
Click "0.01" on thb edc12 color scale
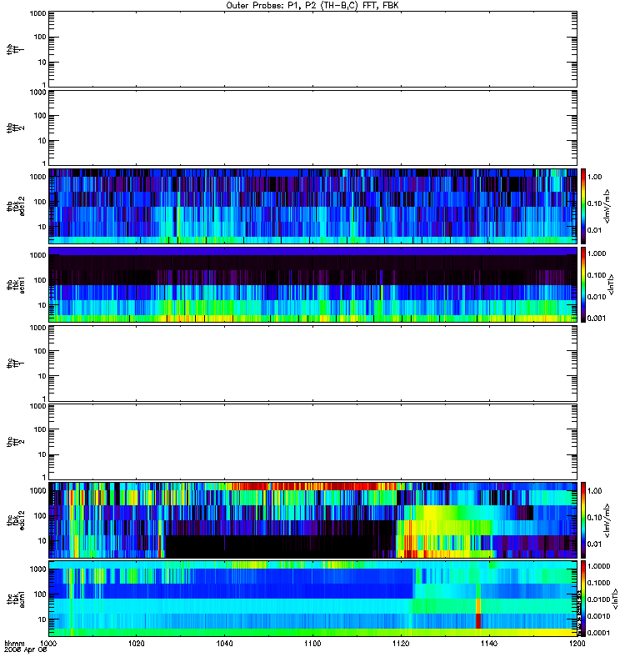(x=595, y=230)
